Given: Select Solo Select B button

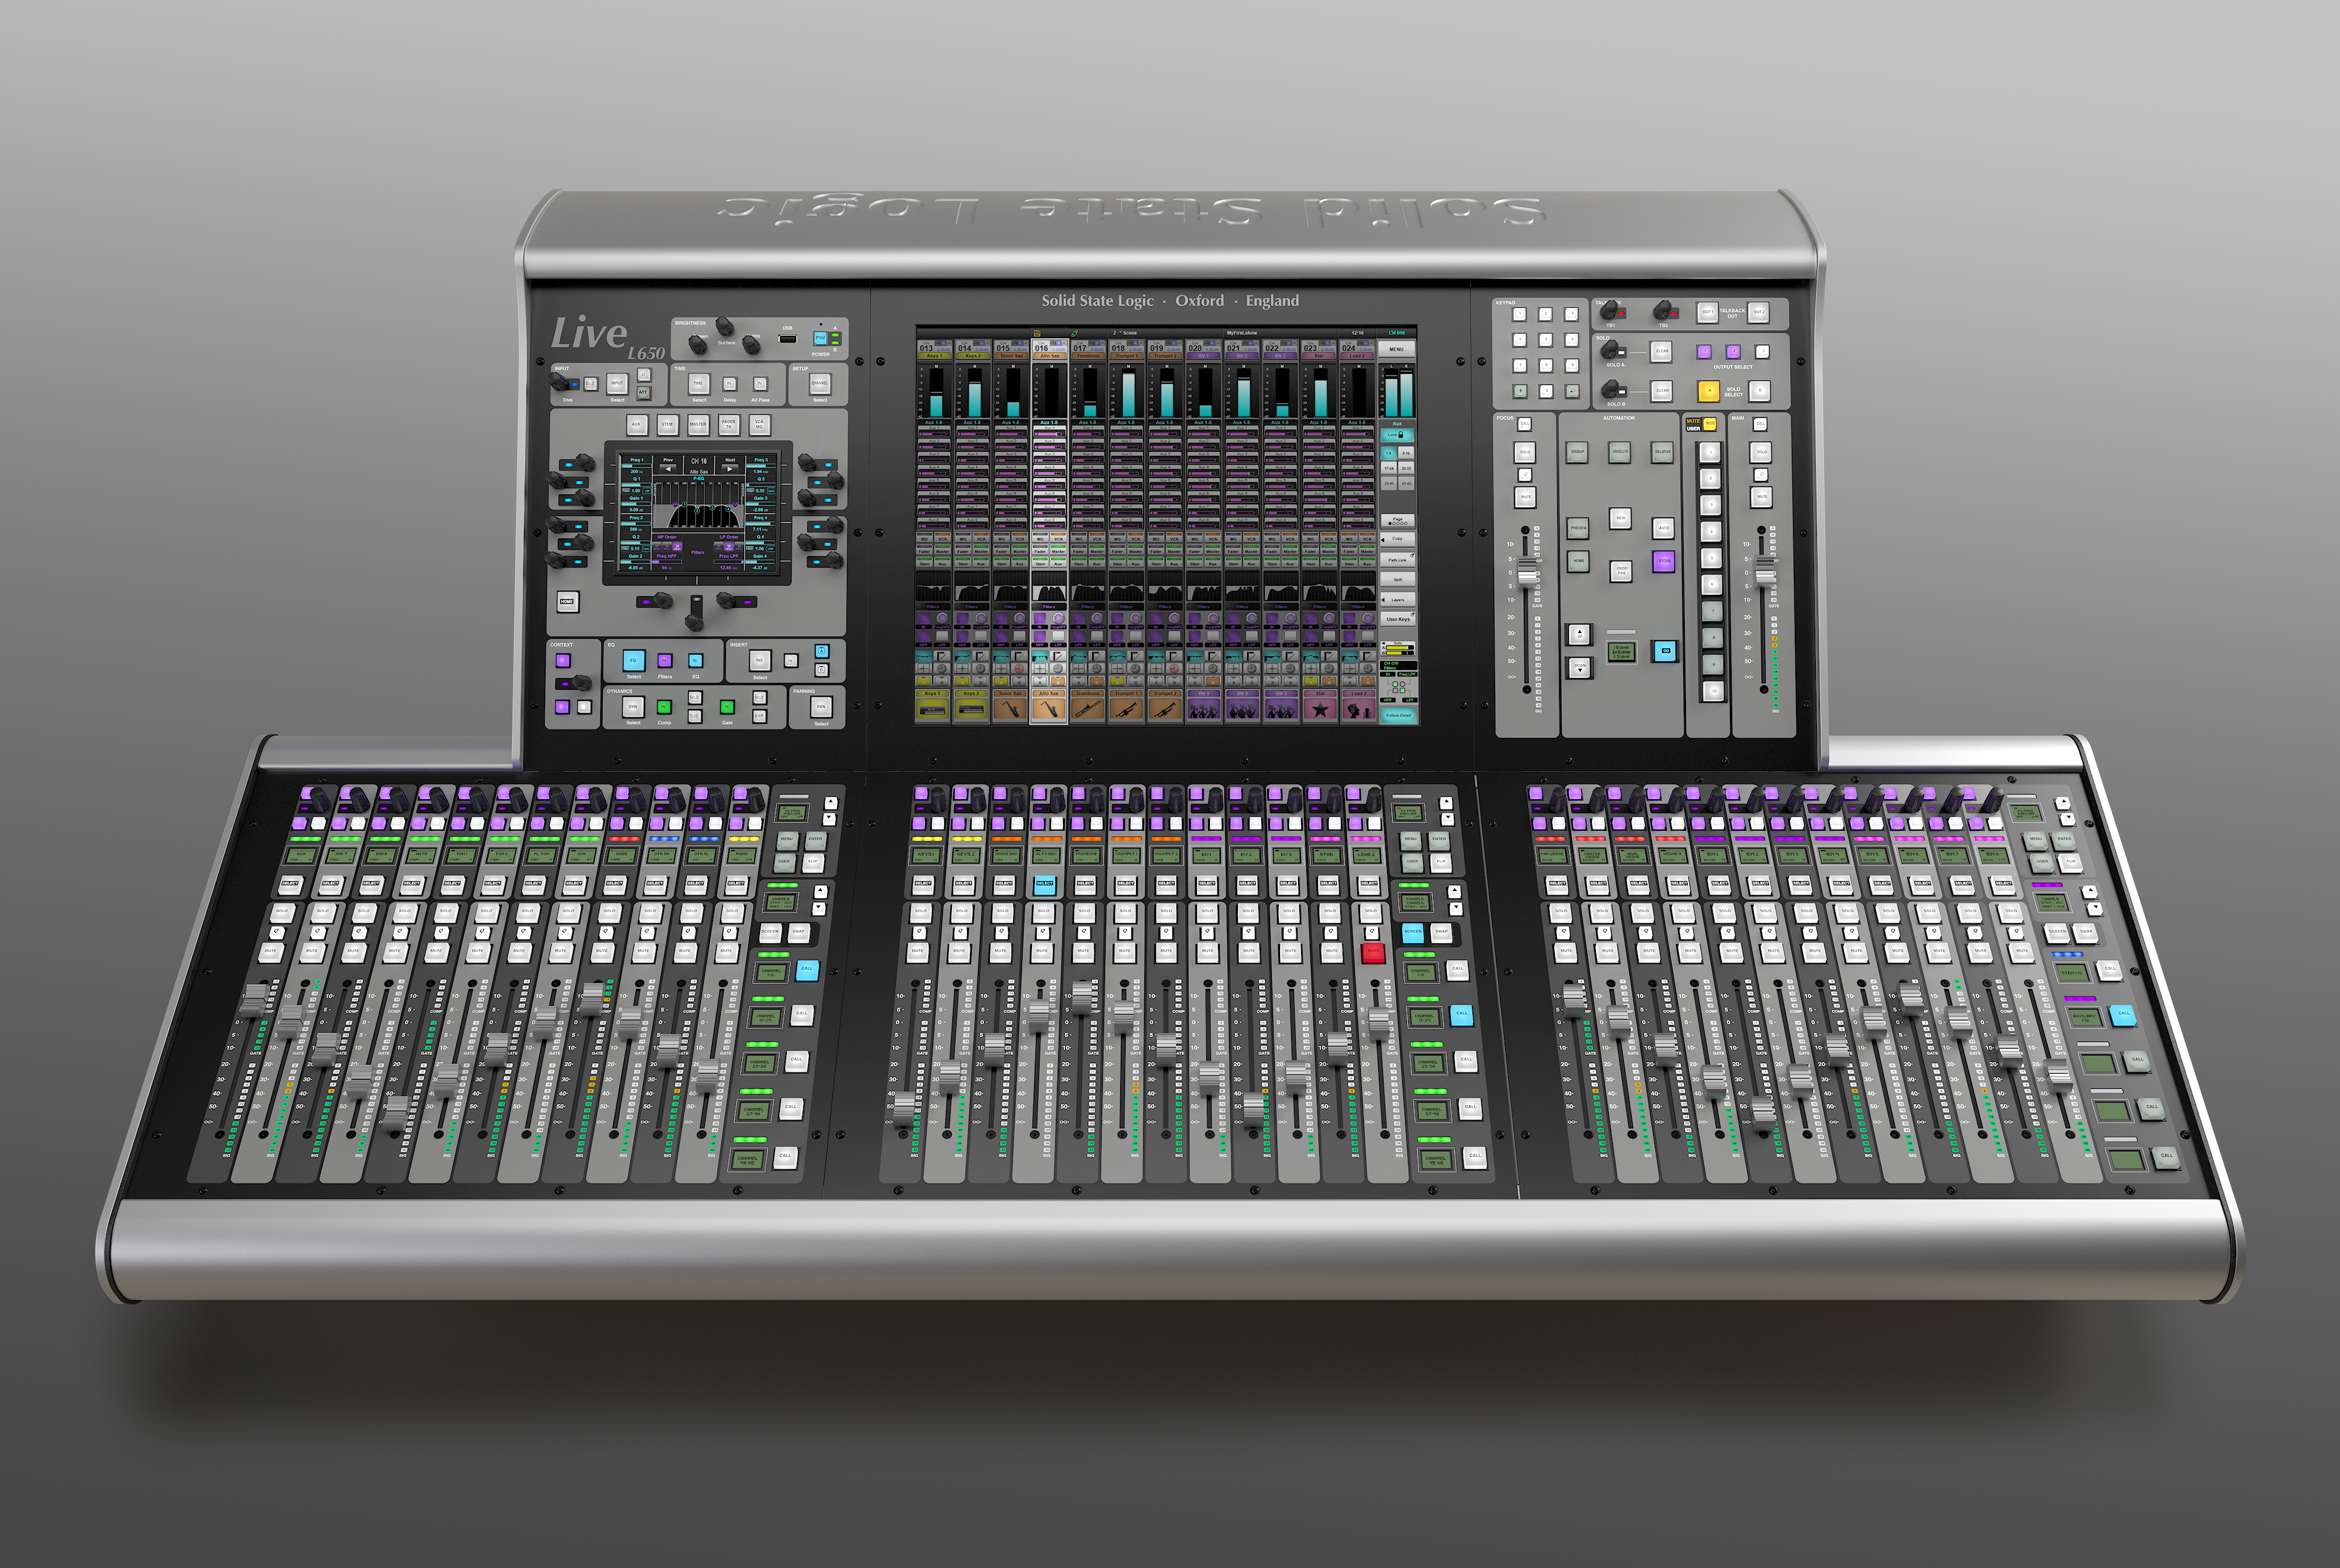Looking at the screenshot, I should tap(1760, 391).
